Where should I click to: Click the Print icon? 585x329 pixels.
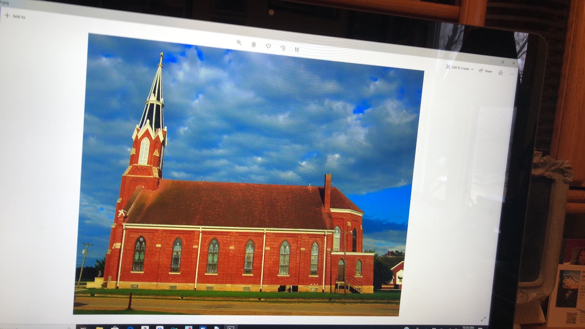(x=500, y=73)
